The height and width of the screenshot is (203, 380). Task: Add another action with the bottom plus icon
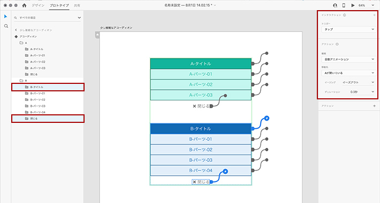point(374,106)
